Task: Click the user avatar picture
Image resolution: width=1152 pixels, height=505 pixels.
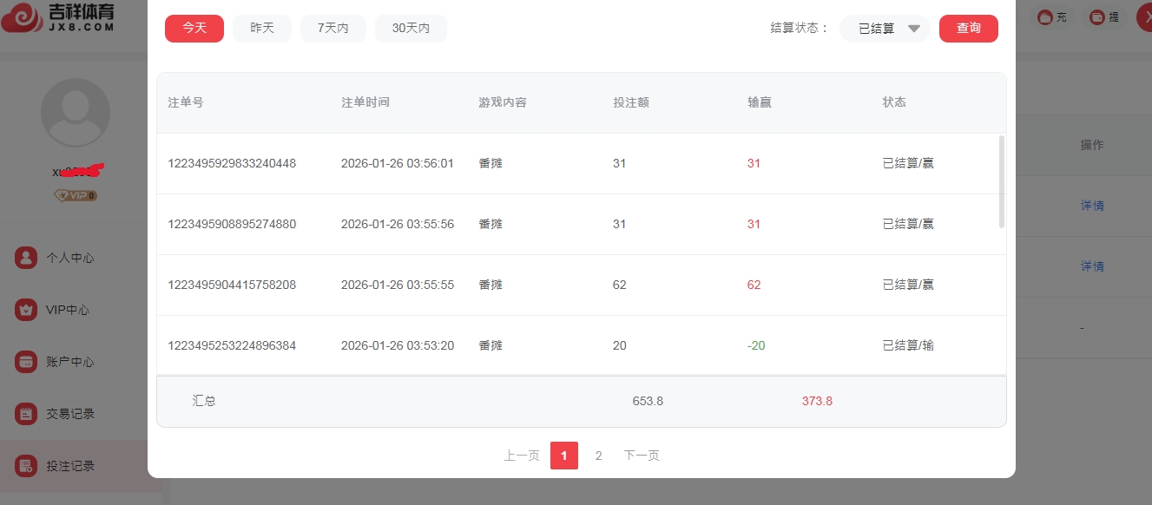Action: (x=76, y=113)
